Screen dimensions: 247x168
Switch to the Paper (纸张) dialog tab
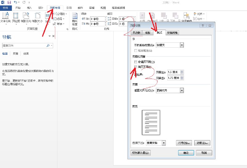pos(148,33)
